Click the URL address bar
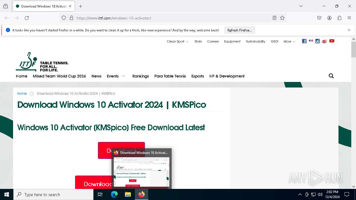 coord(172,18)
